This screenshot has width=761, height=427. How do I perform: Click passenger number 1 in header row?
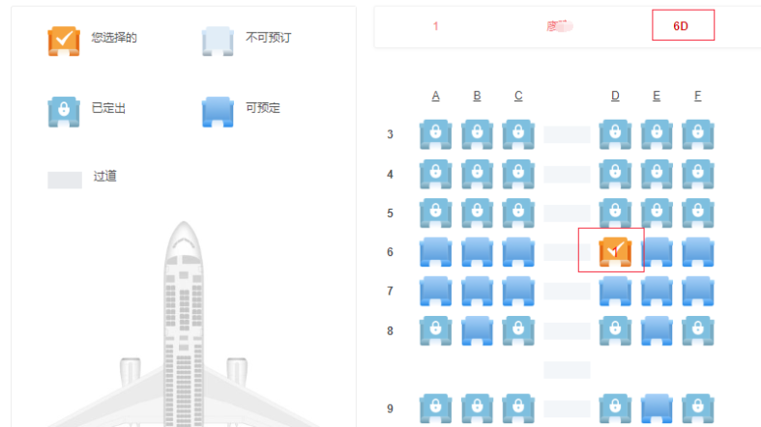pyautogui.click(x=436, y=26)
